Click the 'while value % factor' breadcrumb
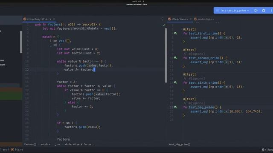The image size is (273, 153). point(79,144)
